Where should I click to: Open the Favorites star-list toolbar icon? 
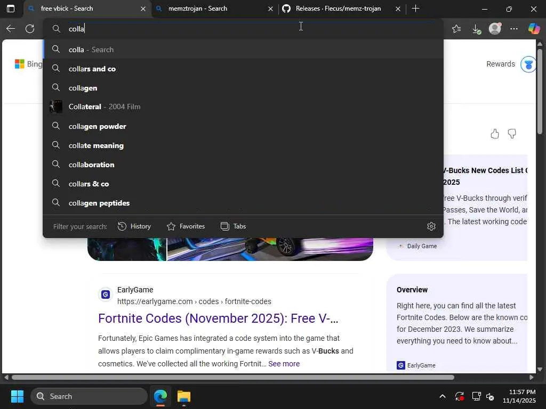point(456,29)
